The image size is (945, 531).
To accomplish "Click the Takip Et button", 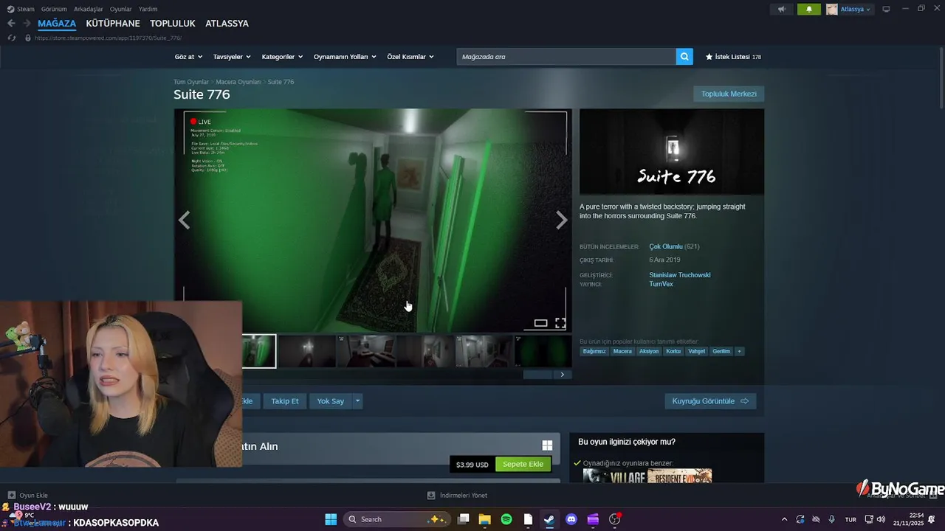I will tap(285, 401).
